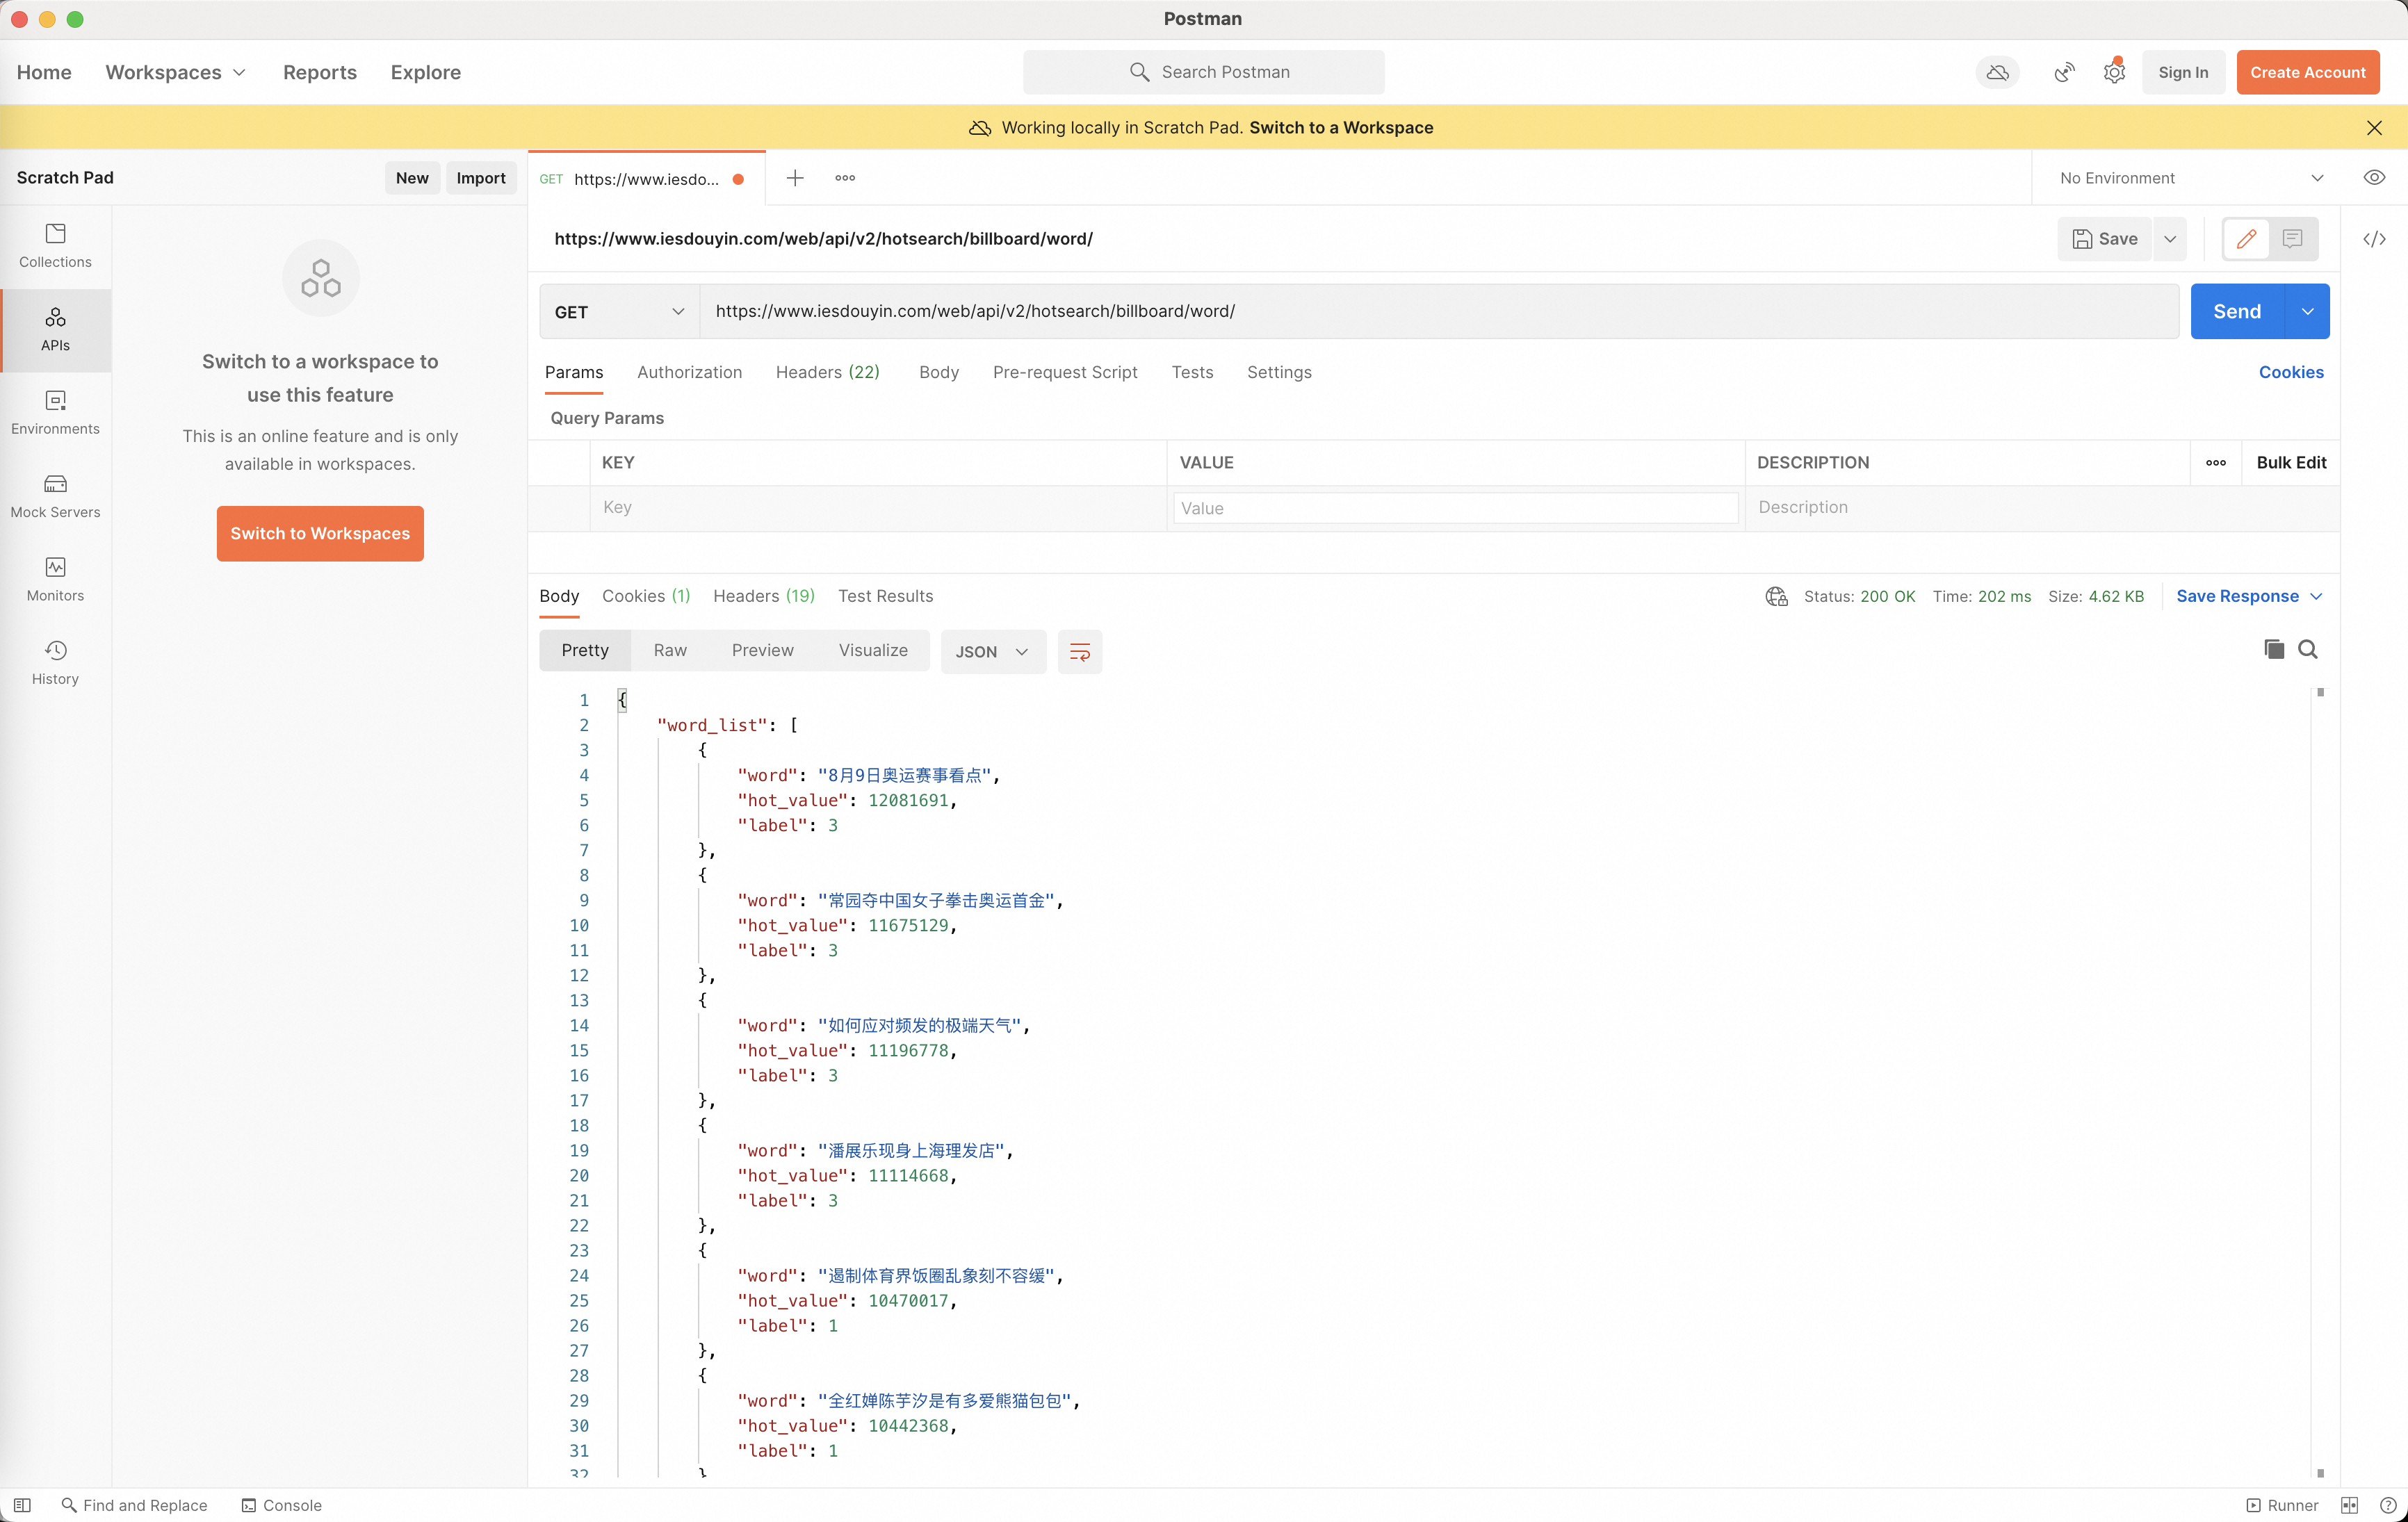Search within the response body
Image resolution: width=2408 pixels, height=1522 pixels.
pos(2307,649)
